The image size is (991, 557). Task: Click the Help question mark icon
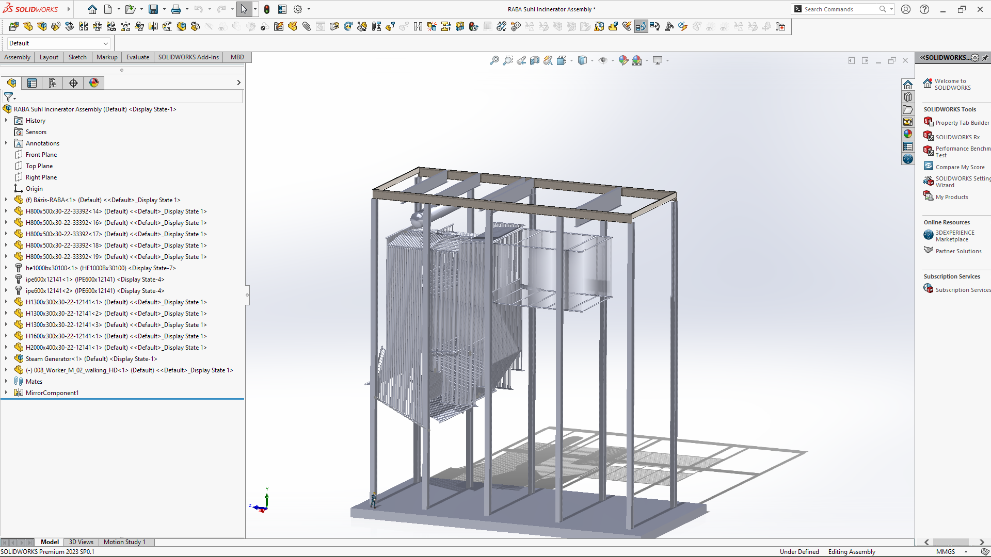click(924, 9)
